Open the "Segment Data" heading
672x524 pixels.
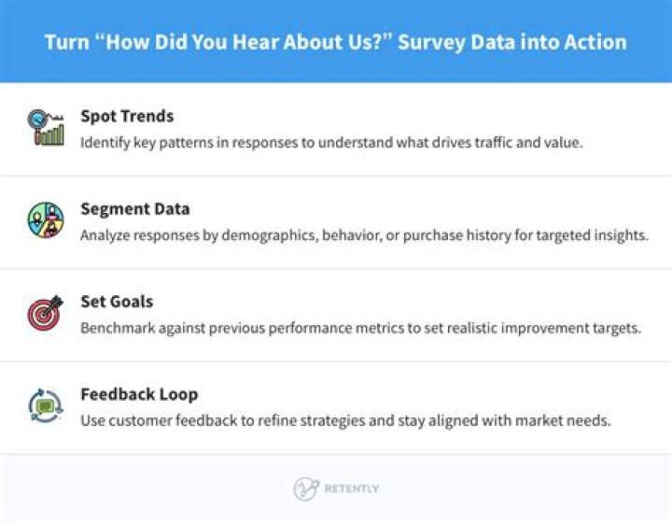pyautogui.click(x=134, y=209)
